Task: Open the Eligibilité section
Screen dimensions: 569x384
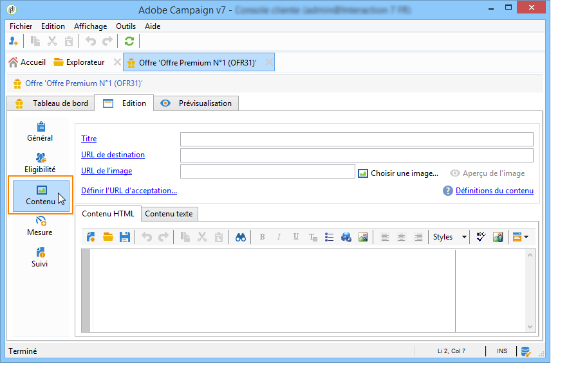Action: point(40,163)
